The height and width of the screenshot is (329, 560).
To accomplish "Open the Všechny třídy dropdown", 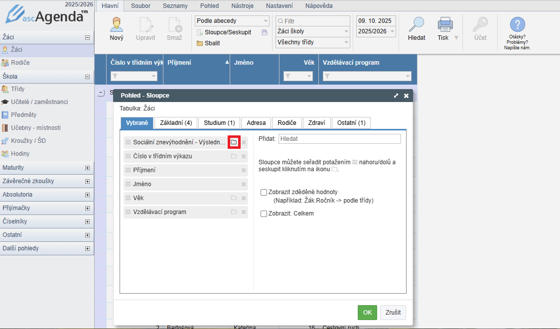I will tap(313, 42).
